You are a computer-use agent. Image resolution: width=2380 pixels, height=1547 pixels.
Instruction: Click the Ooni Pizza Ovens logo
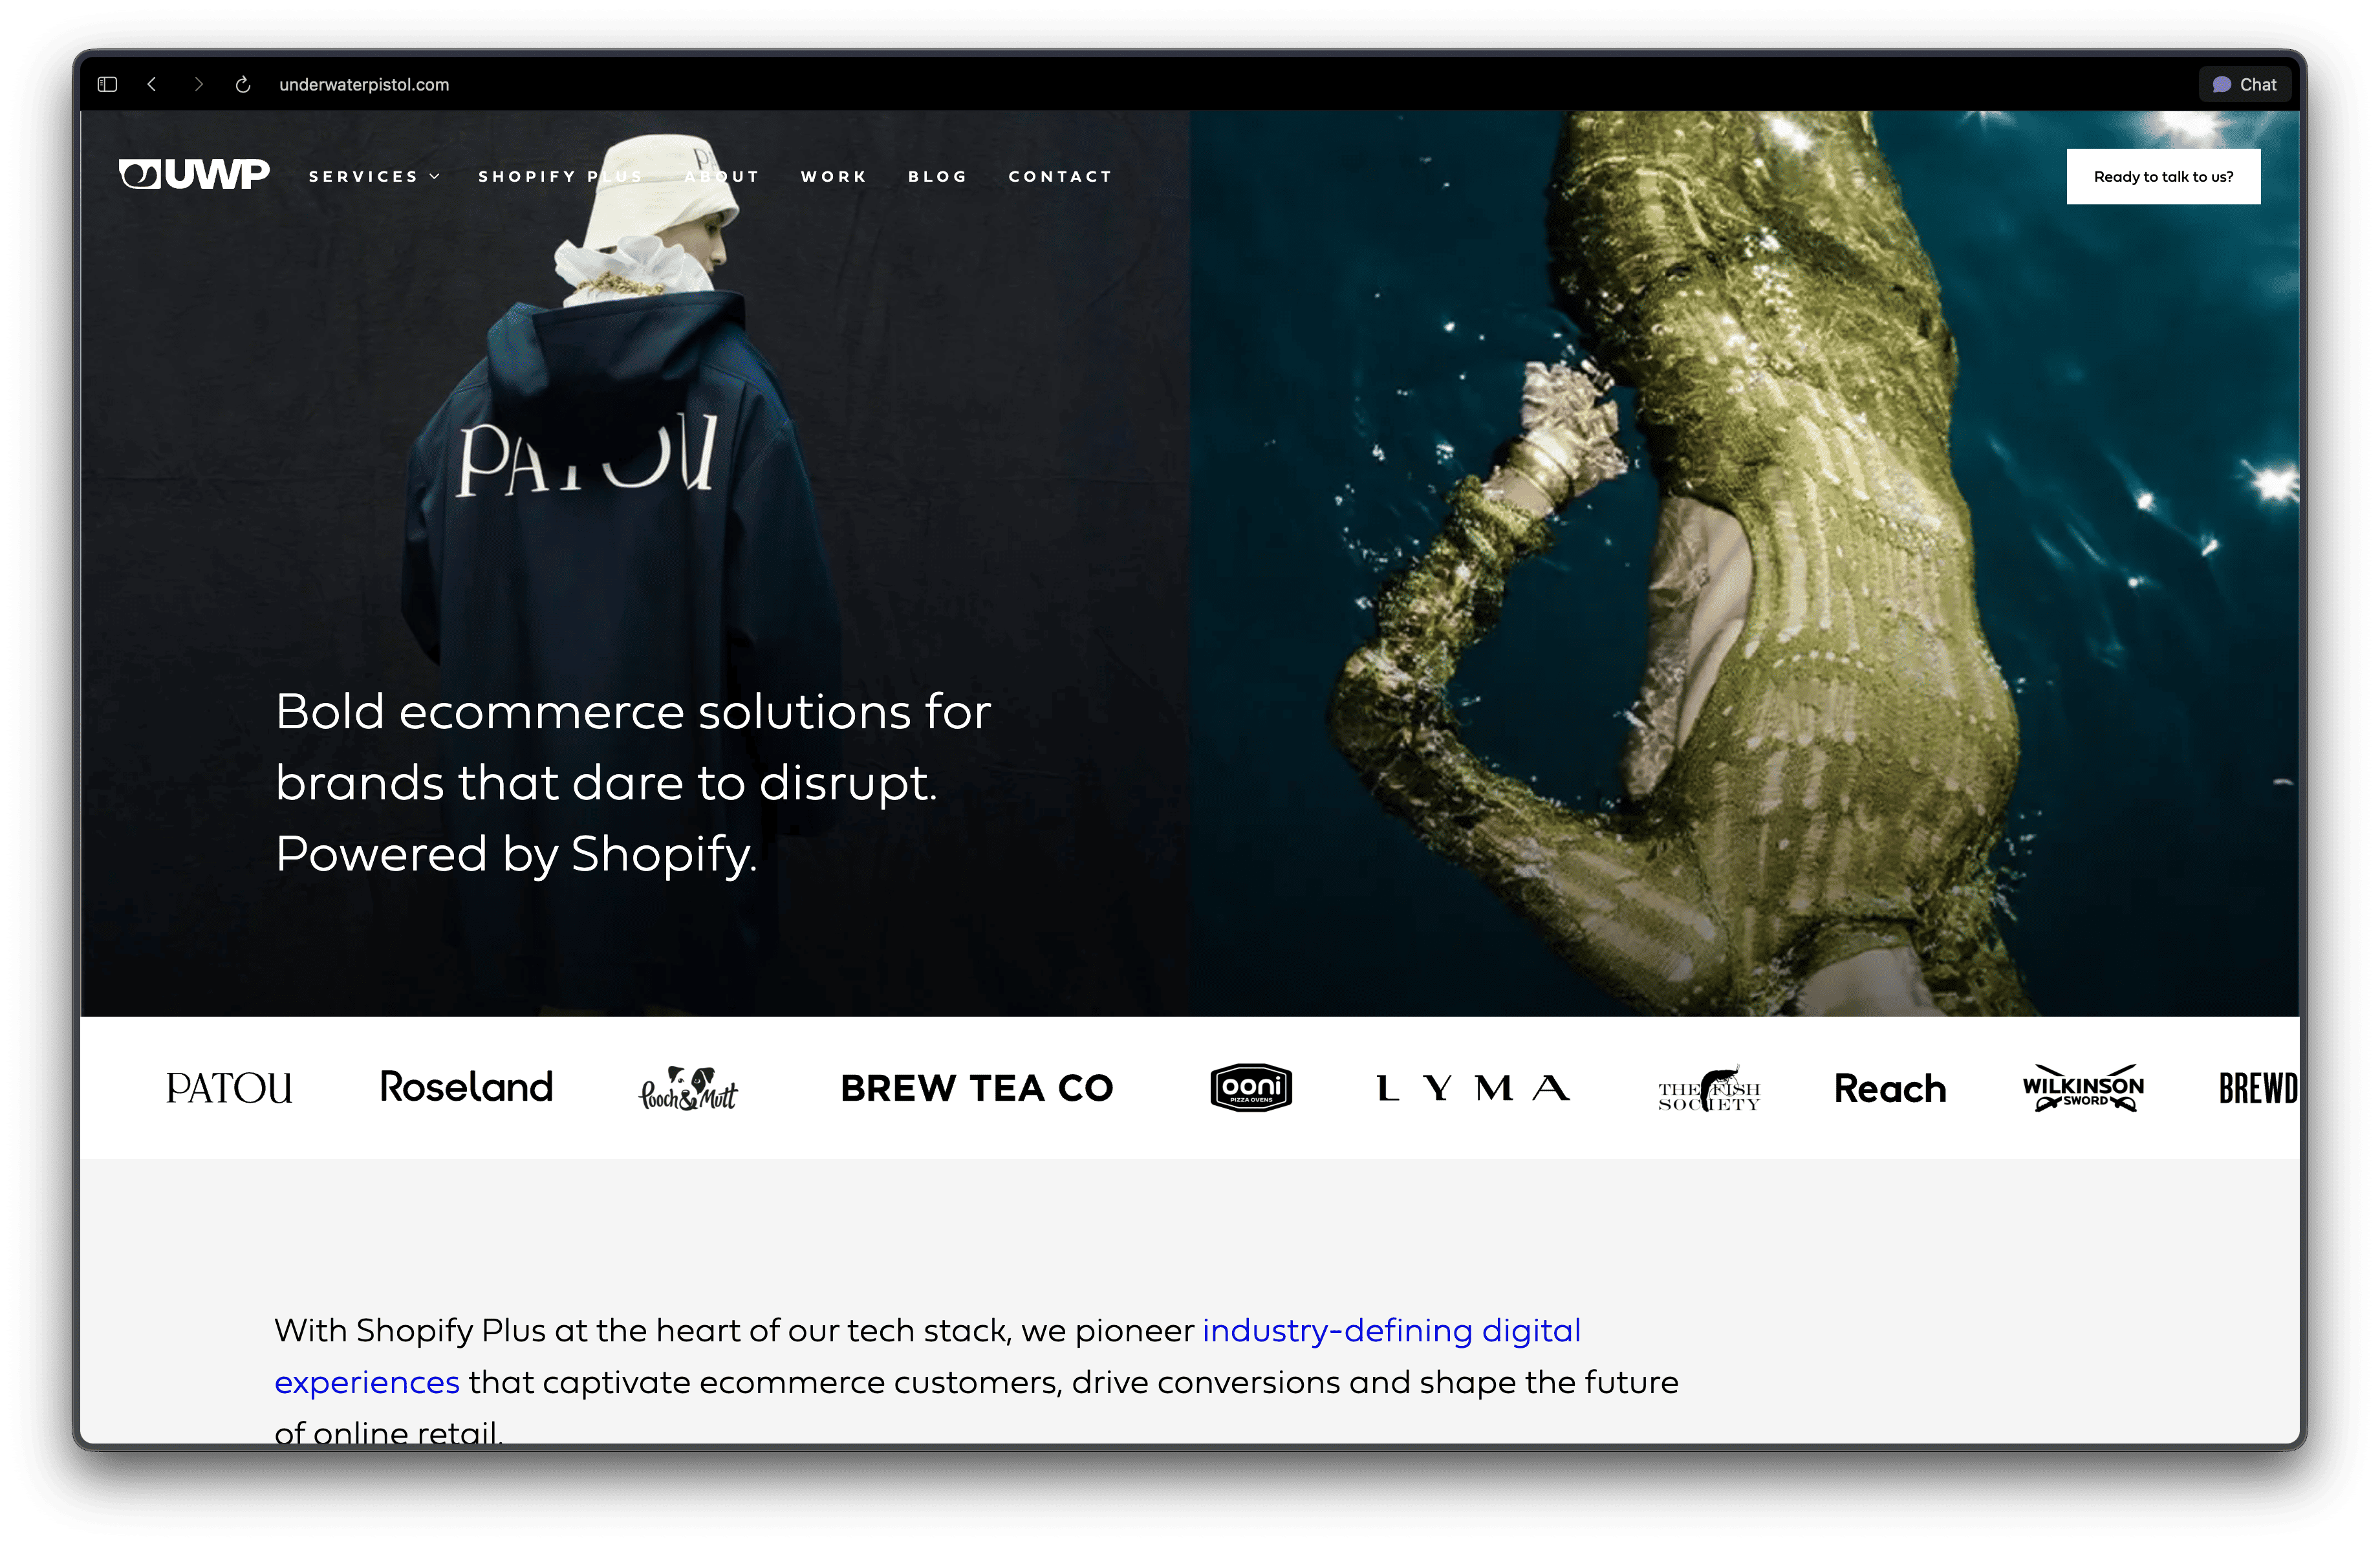click(1251, 1087)
